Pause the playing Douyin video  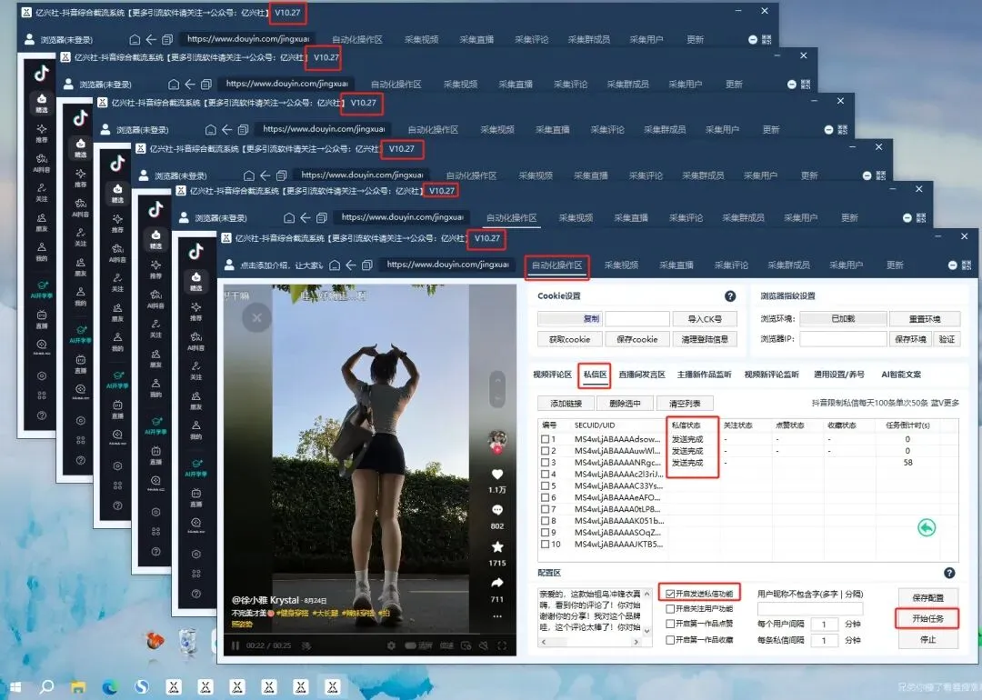(235, 645)
